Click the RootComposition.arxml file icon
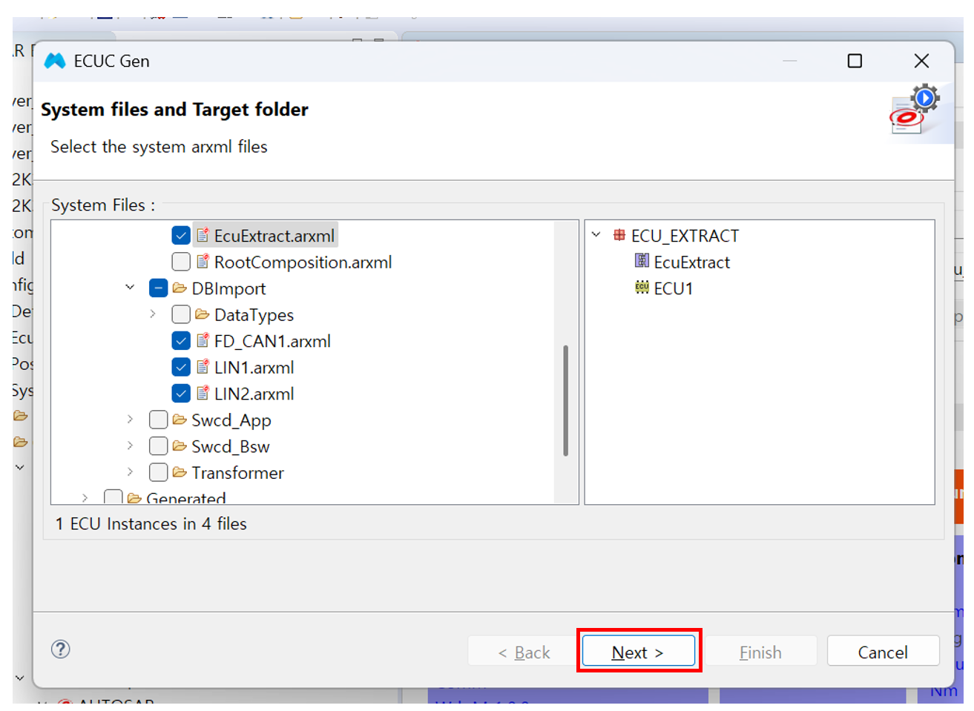The image size is (974, 711). 203,262
